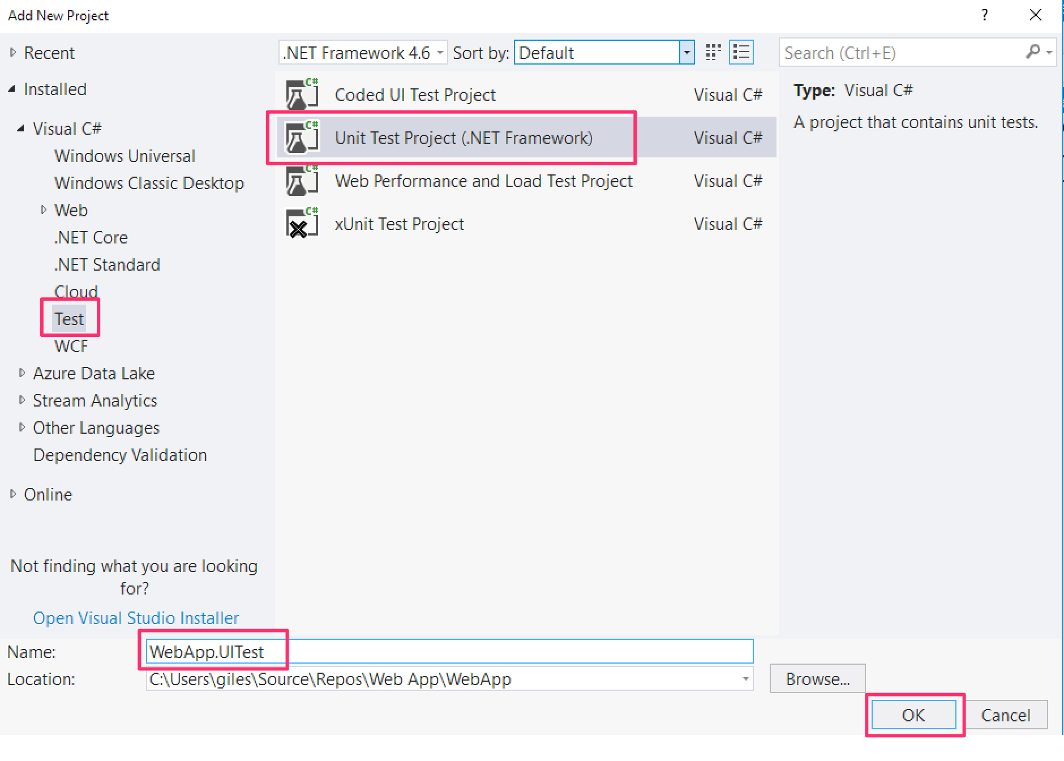Image resolution: width=1064 pixels, height=761 pixels.
Task: Expand the Recent section
Action: click(13, 52)
